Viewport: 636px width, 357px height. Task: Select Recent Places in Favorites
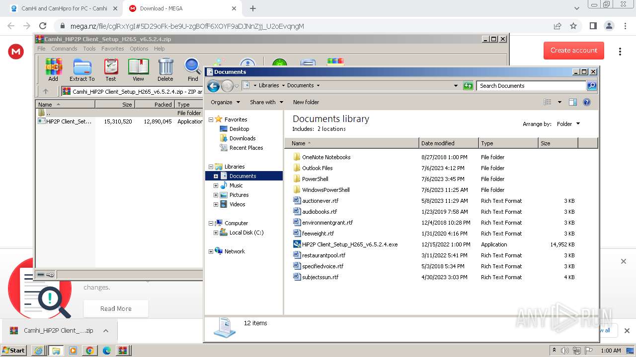246,148
